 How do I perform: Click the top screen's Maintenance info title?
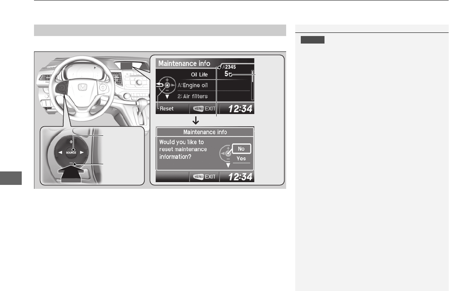click(184, 63)
